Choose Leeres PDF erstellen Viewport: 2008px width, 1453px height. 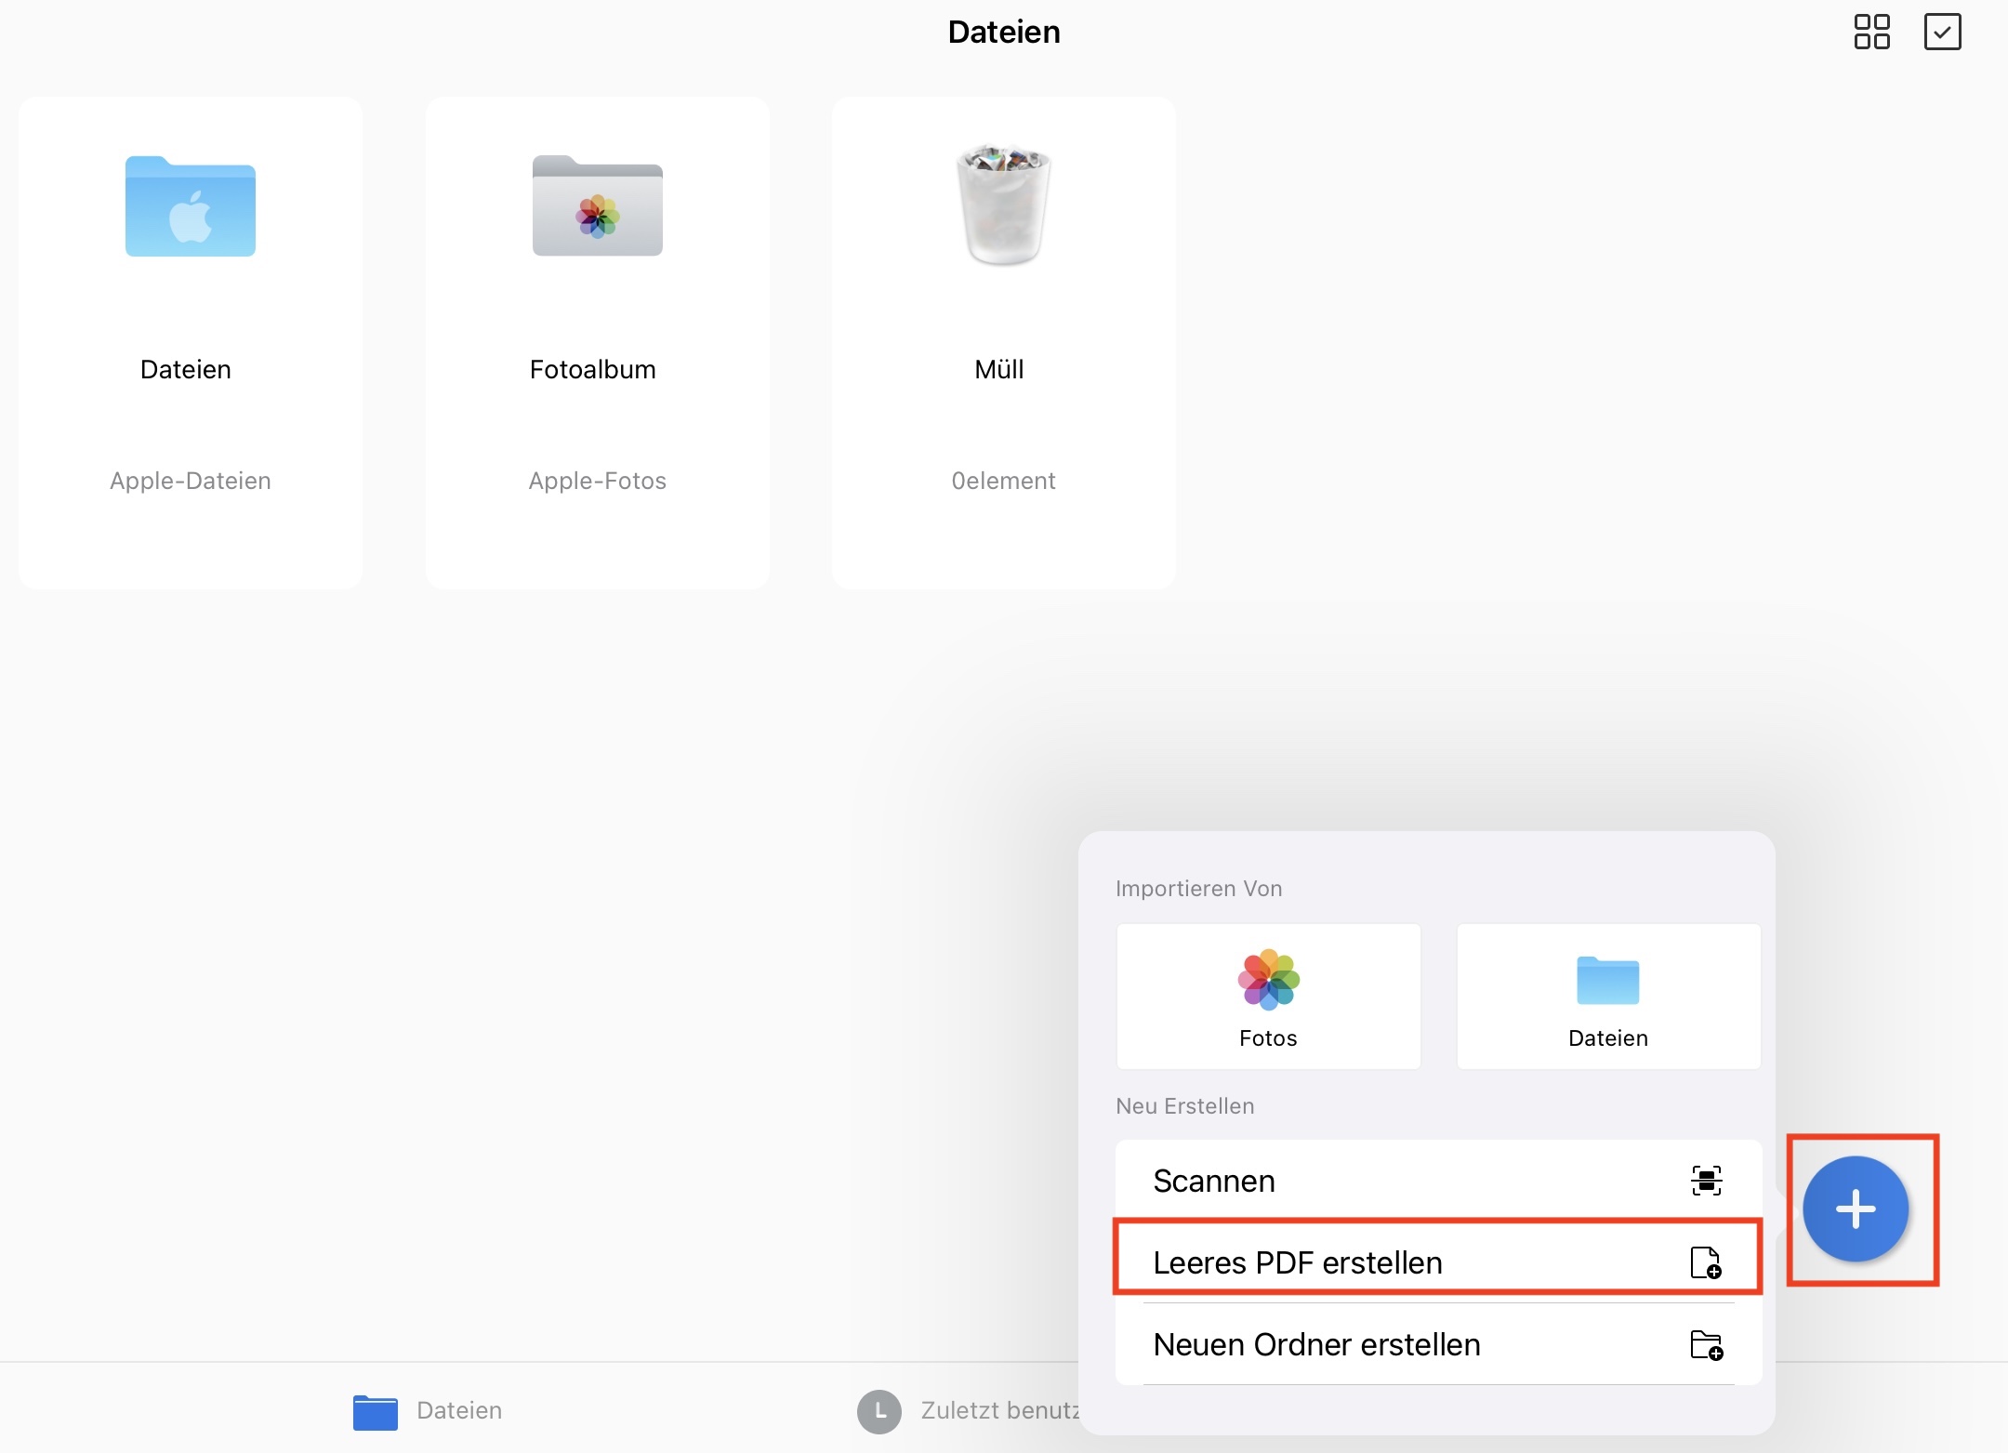coord(1299,1261)
